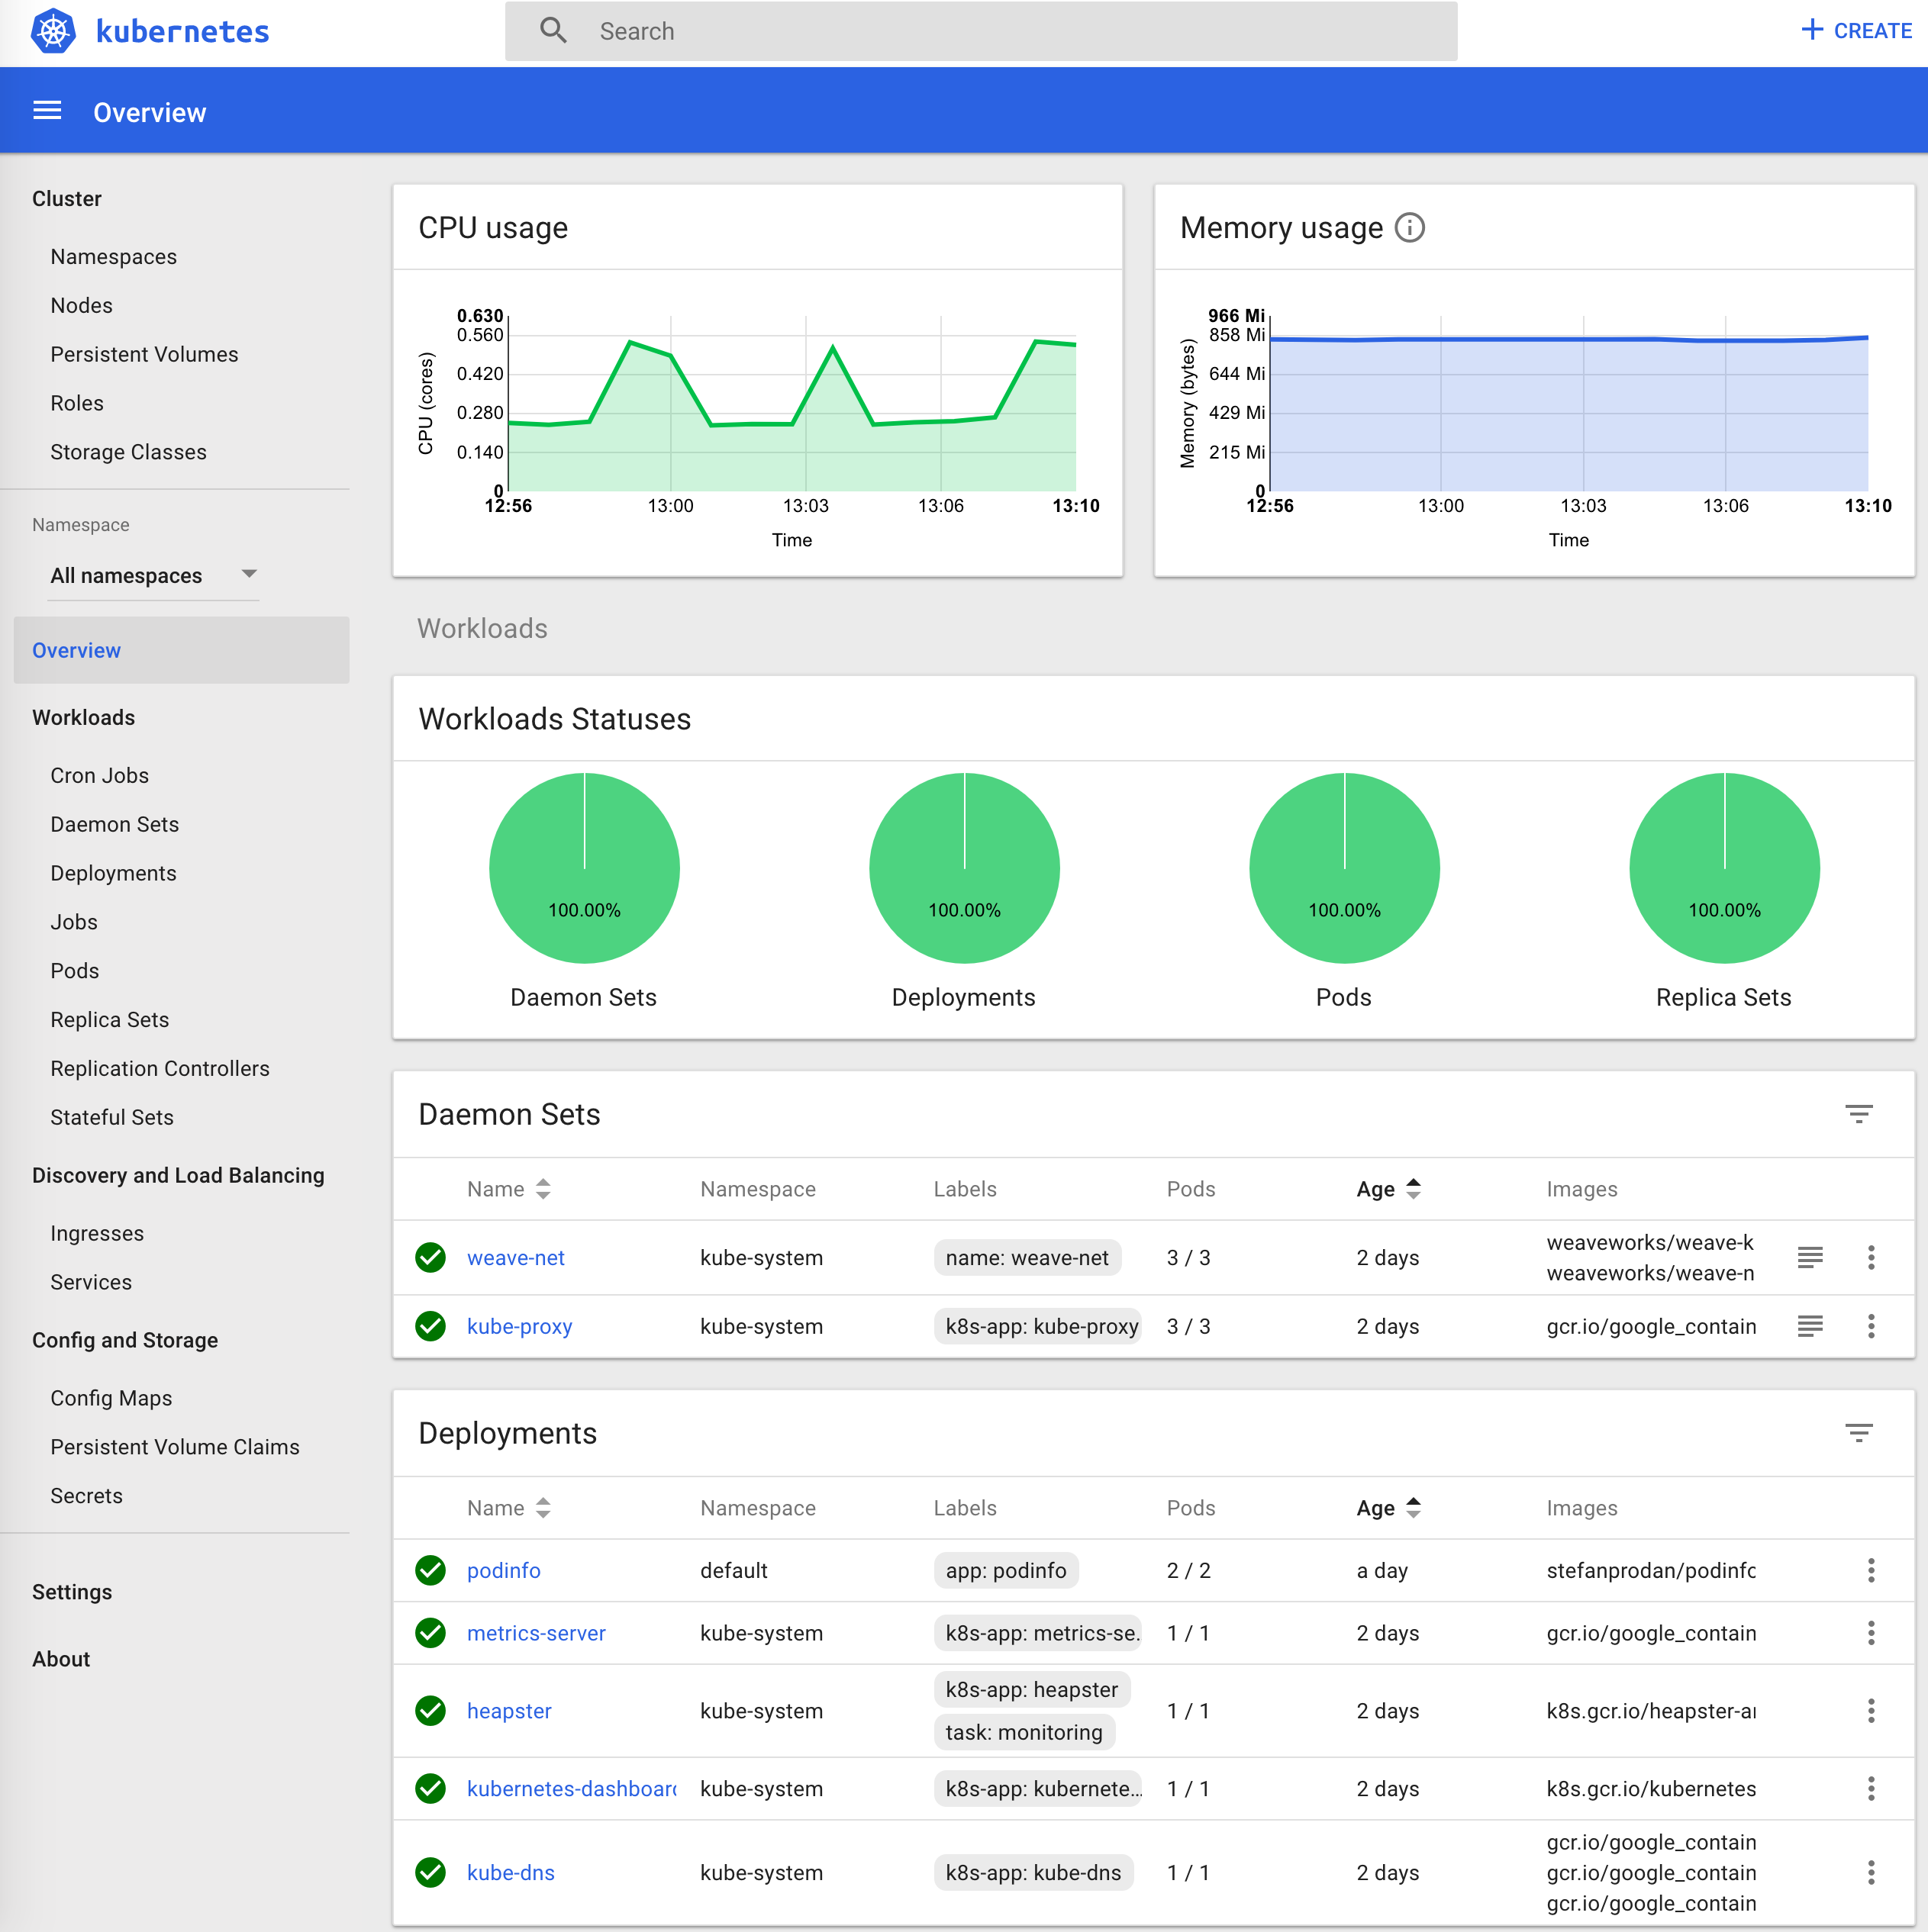
Task: Open the Daemon Sets filter icon
Action: point(1858,1114)
